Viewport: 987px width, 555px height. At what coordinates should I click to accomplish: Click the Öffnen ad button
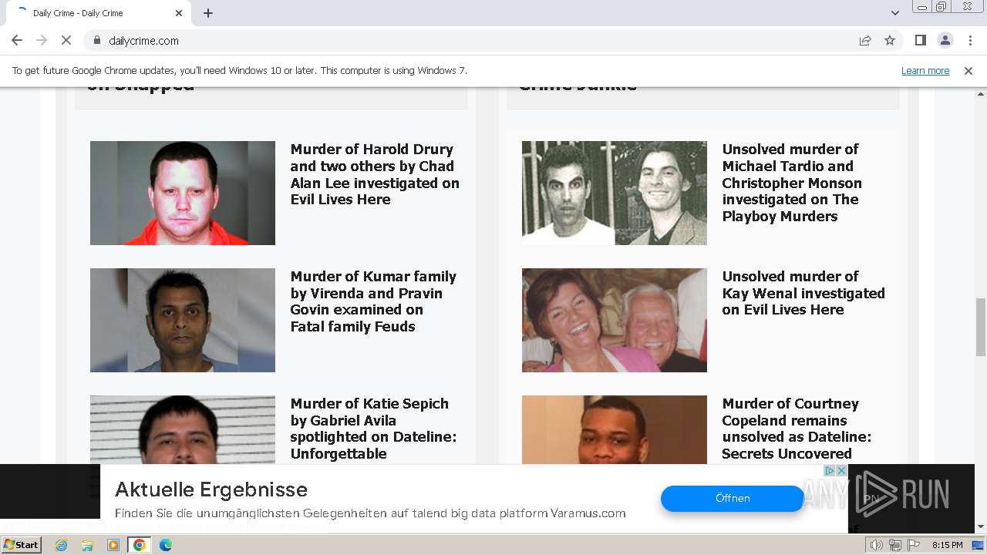pyautogui.click(x=733, y=498)
